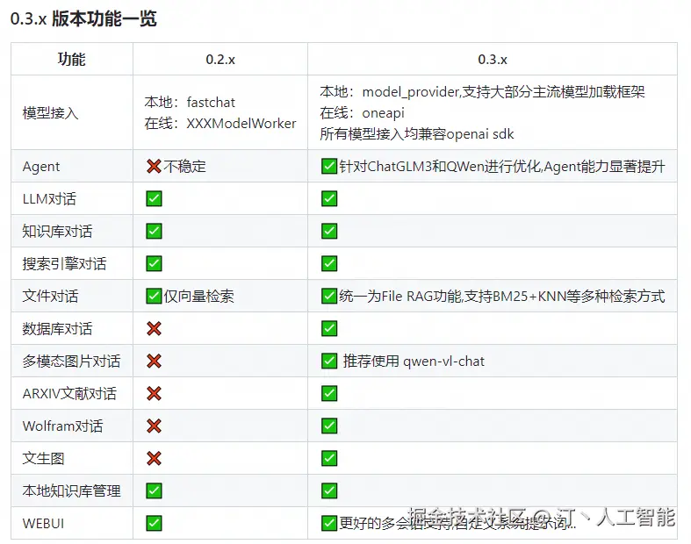Click the 0.3.x column header
This screenshot has height=544, width=691.
(493, 60)
